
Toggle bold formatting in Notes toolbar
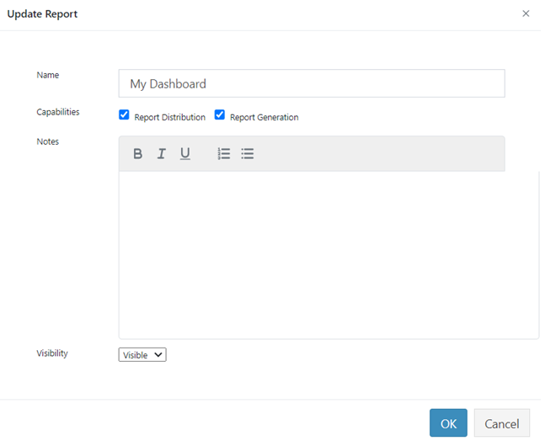click(x=138, y=154)
